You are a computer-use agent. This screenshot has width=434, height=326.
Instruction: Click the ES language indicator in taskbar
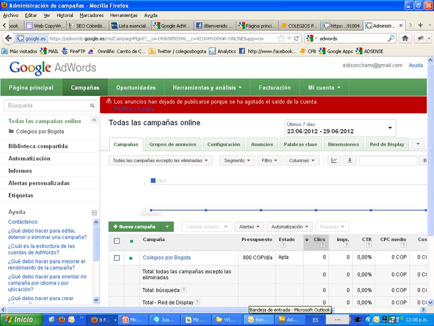315,320
